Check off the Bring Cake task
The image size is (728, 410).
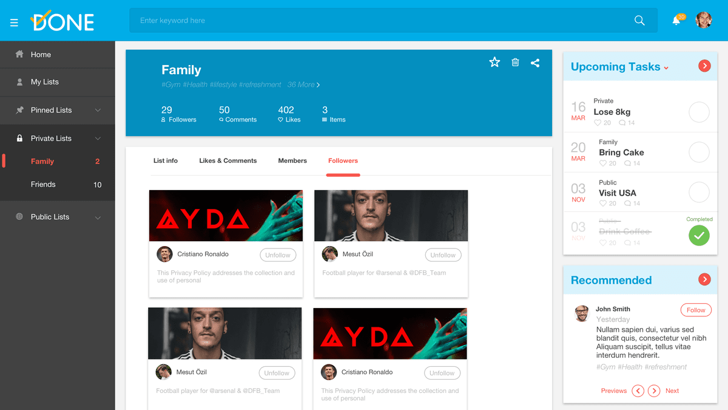point(699,152)
